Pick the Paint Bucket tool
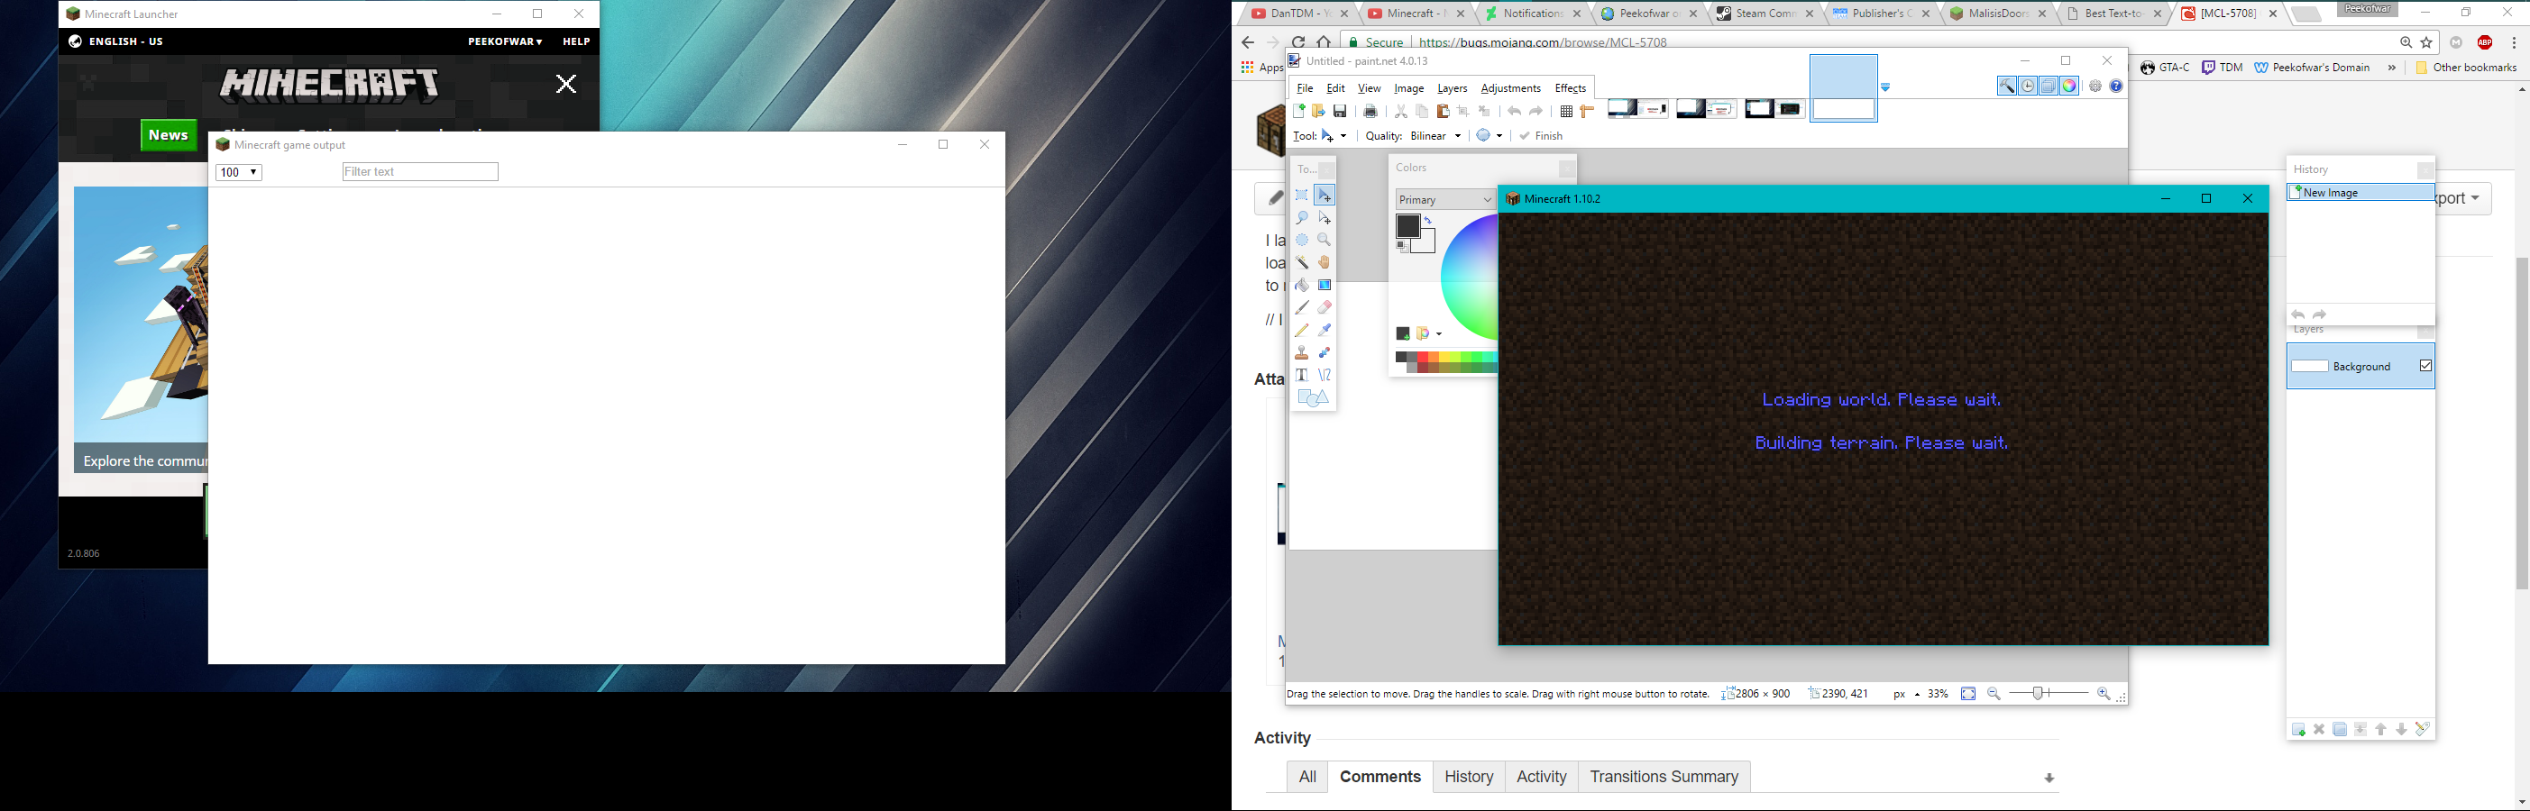 pos(1301,286)
